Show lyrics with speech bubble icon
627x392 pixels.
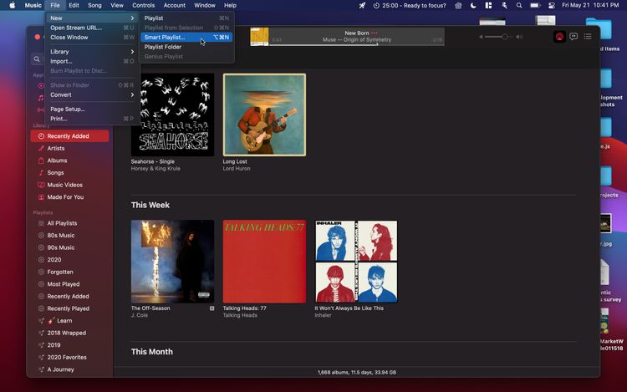click(x=573, y=37)
